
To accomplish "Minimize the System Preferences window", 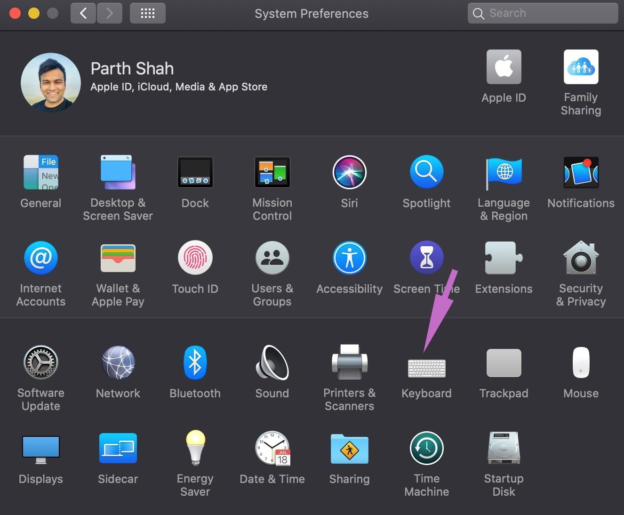I will point(34,13).
